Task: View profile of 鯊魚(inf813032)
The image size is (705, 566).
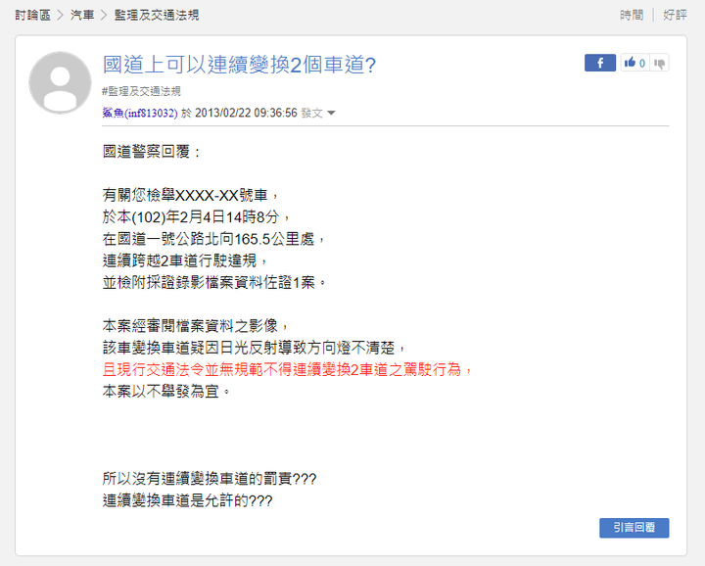Action: click(140, 113)
